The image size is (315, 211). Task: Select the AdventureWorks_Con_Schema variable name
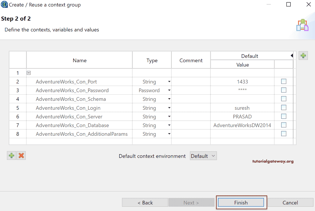(x=71, y=99)
